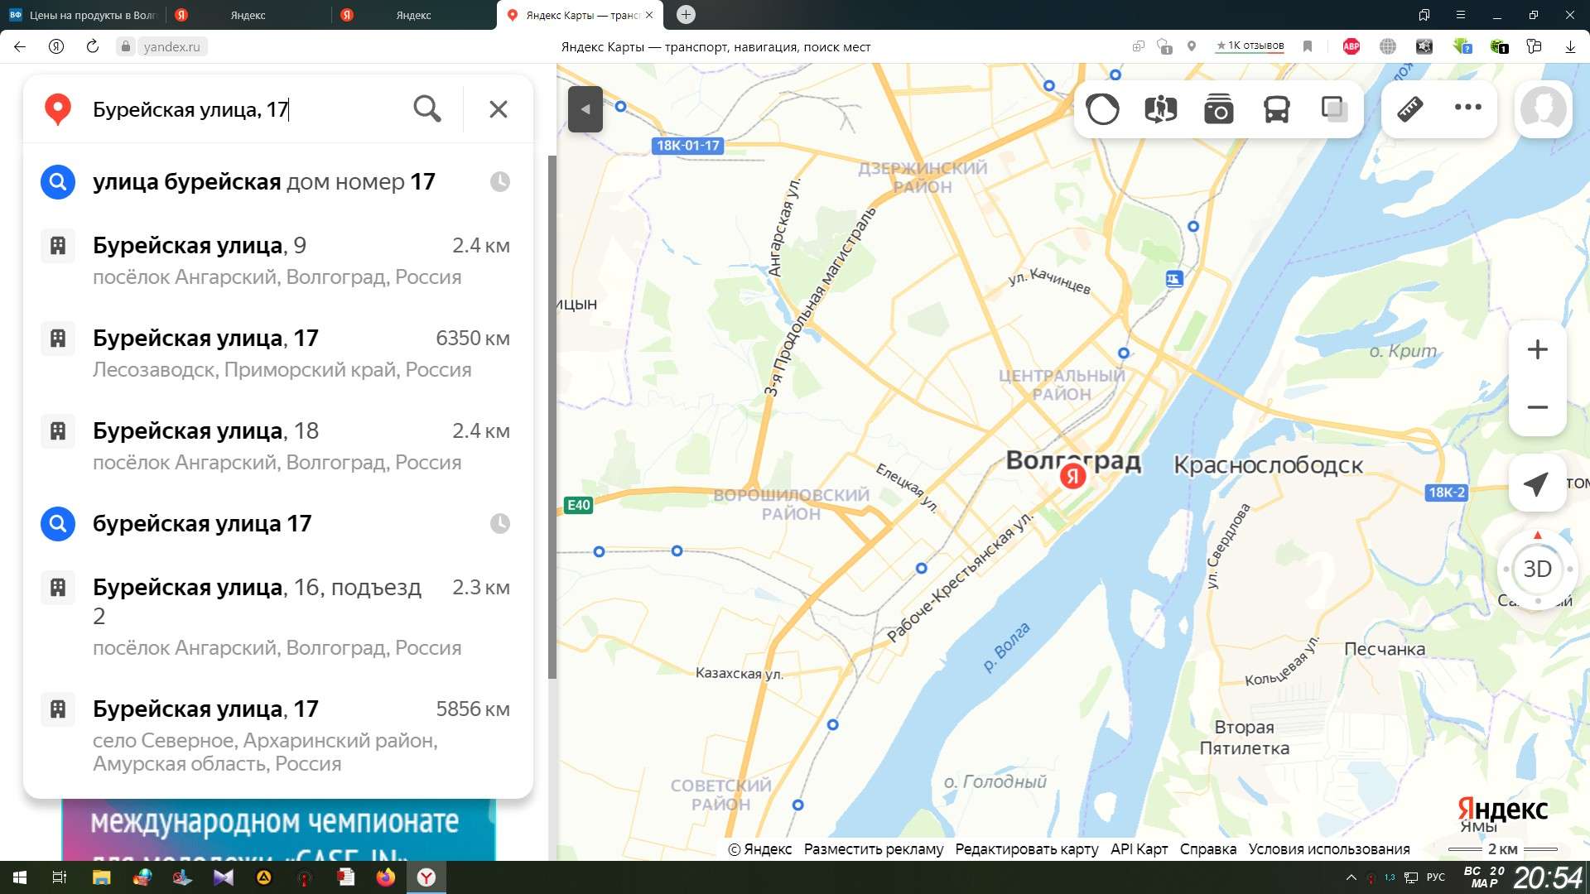Open the Редактировать карту link
1590x894 pixels.
pyautogui.click(x=1026, y=849)
